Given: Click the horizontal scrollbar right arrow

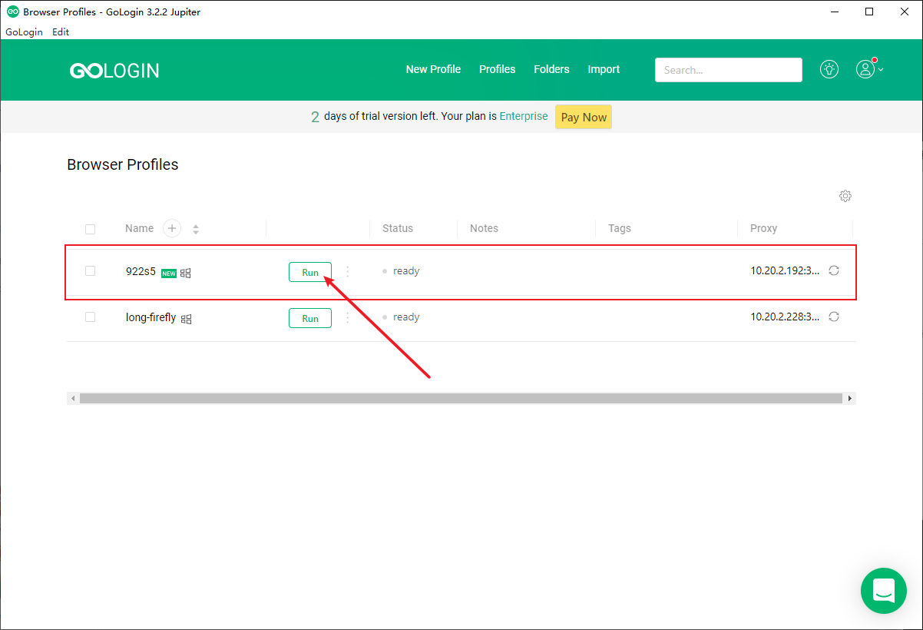Looking at the screenshot, I should 849,399.
